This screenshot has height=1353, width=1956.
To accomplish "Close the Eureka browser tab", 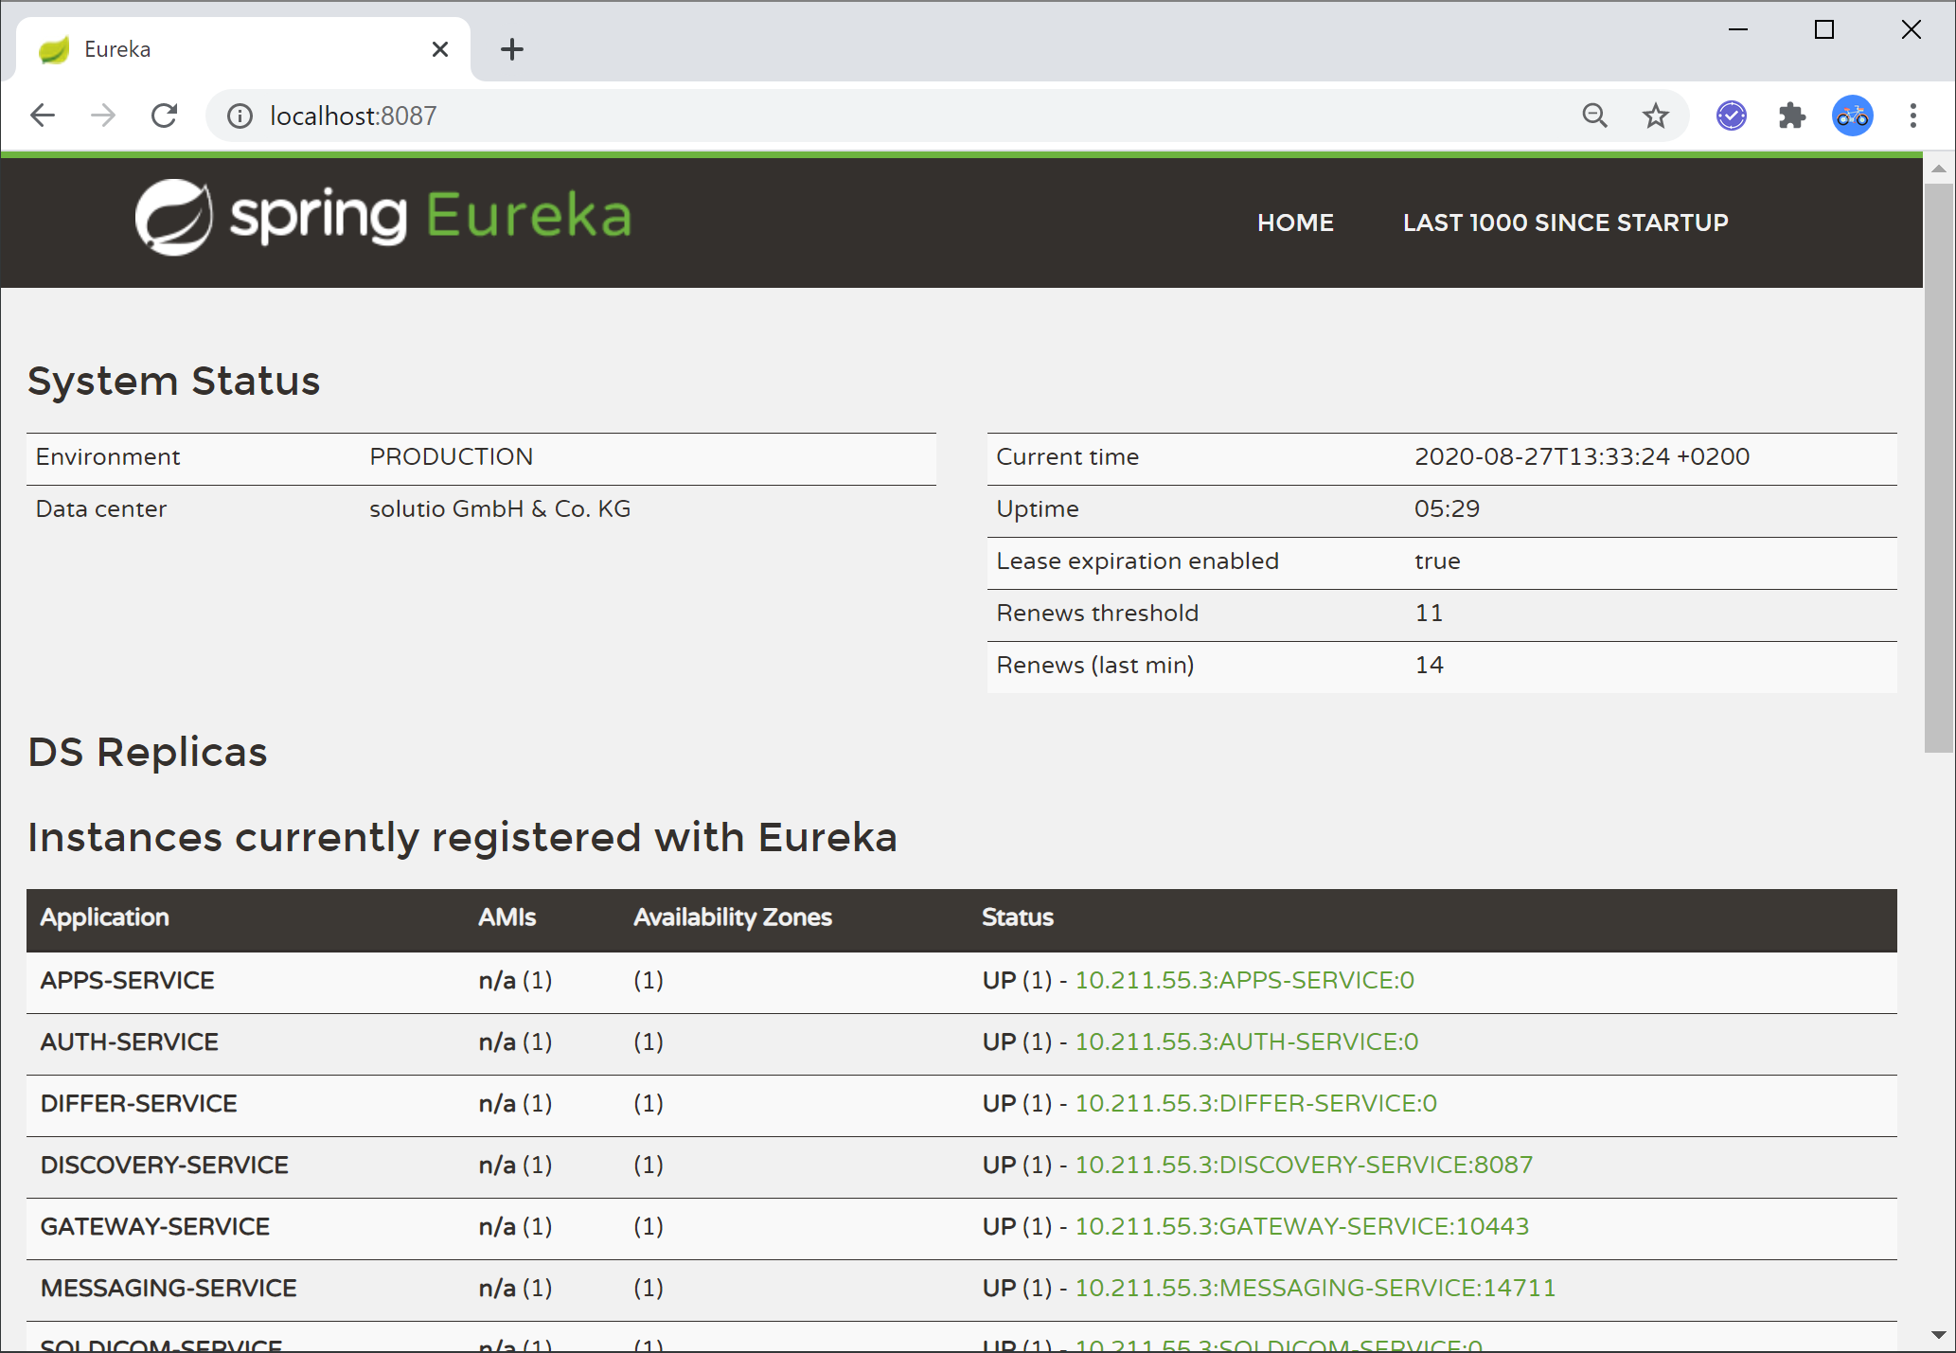I will pos(440,49).
